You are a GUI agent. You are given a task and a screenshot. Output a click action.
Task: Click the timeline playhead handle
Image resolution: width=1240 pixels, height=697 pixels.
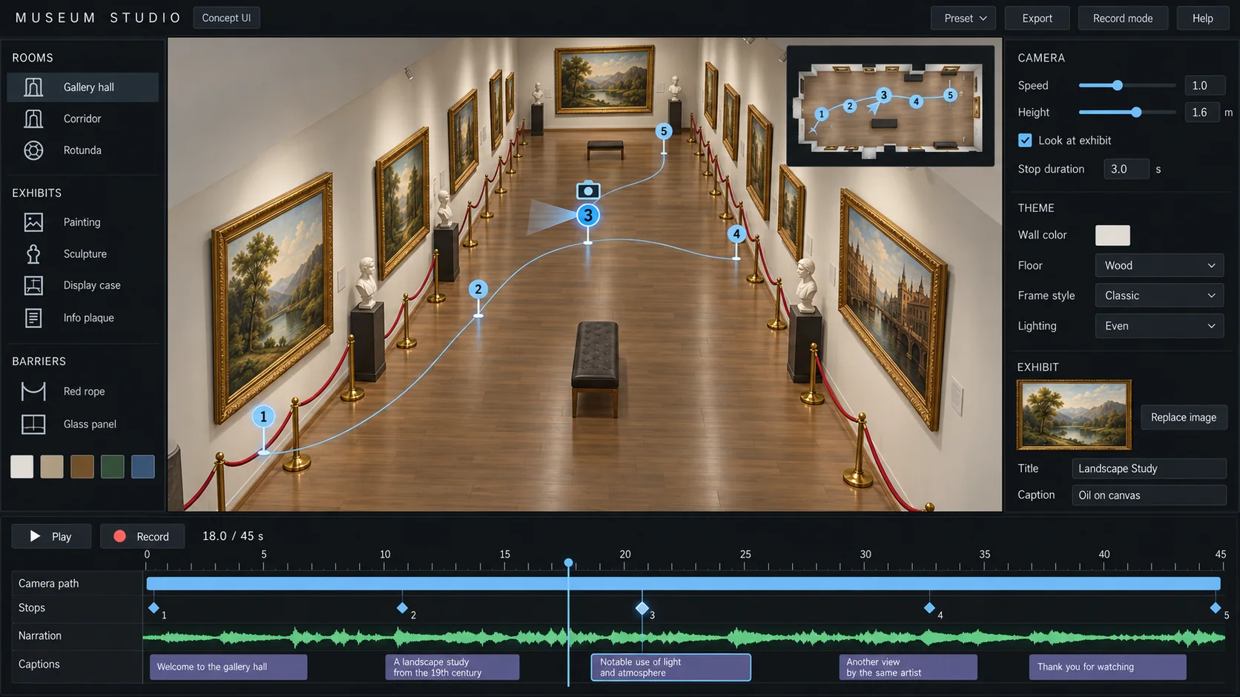(x=569, y=563)
